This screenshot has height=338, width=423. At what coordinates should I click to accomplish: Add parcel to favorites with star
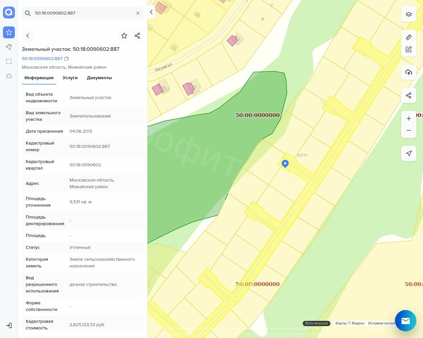[124, 36]
